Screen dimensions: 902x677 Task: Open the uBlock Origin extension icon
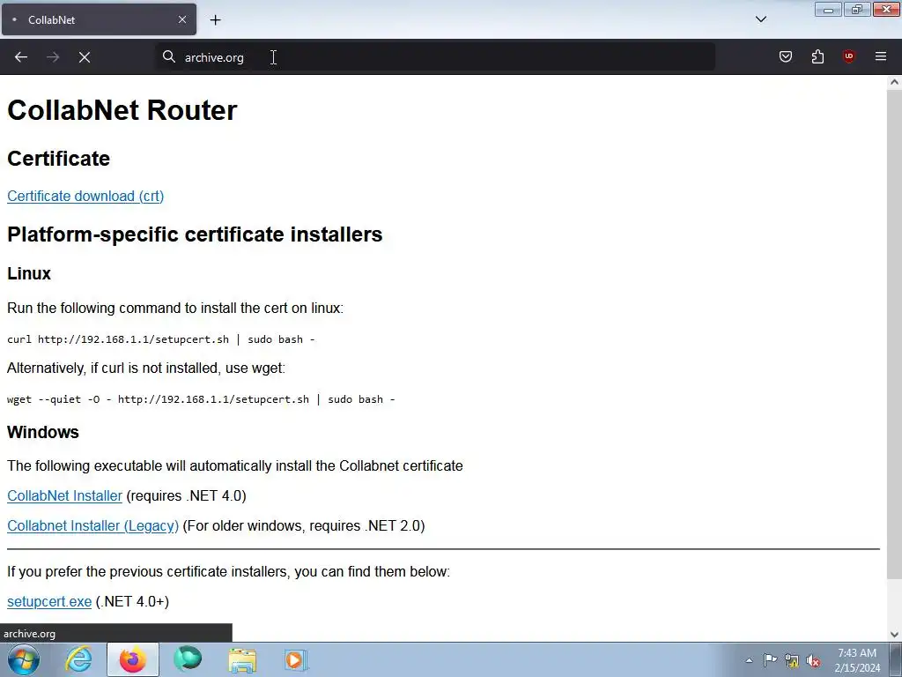848,56
